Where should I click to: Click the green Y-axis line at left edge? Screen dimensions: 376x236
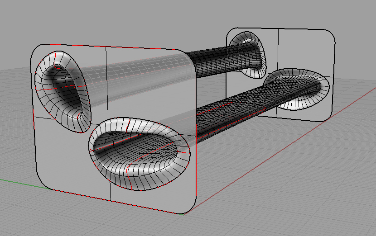[x=14, y=179]
